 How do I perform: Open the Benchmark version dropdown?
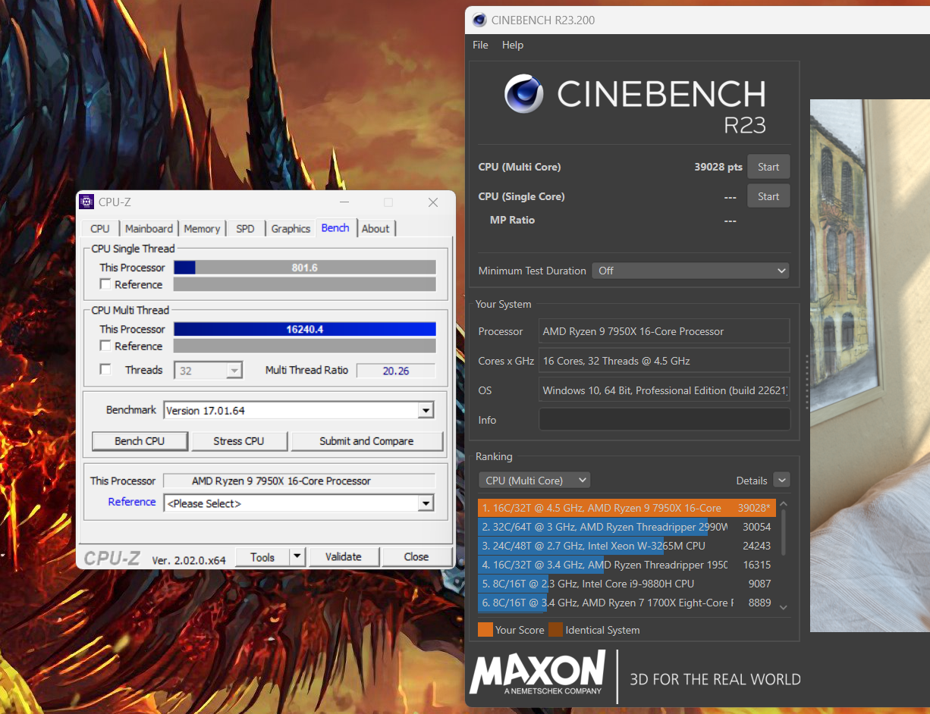[299, 411]
